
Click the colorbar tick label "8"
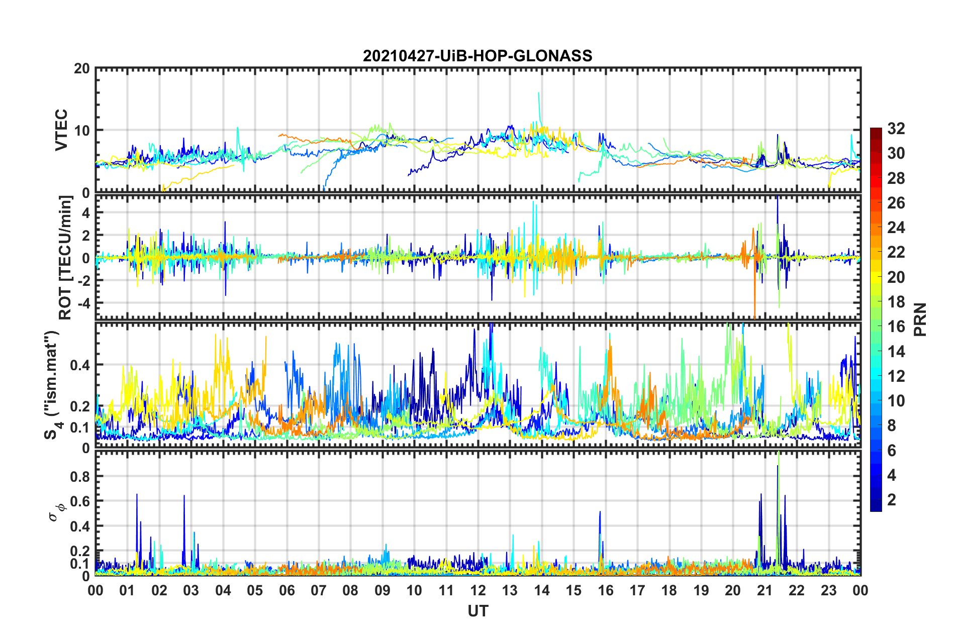(x=892, y=425)
